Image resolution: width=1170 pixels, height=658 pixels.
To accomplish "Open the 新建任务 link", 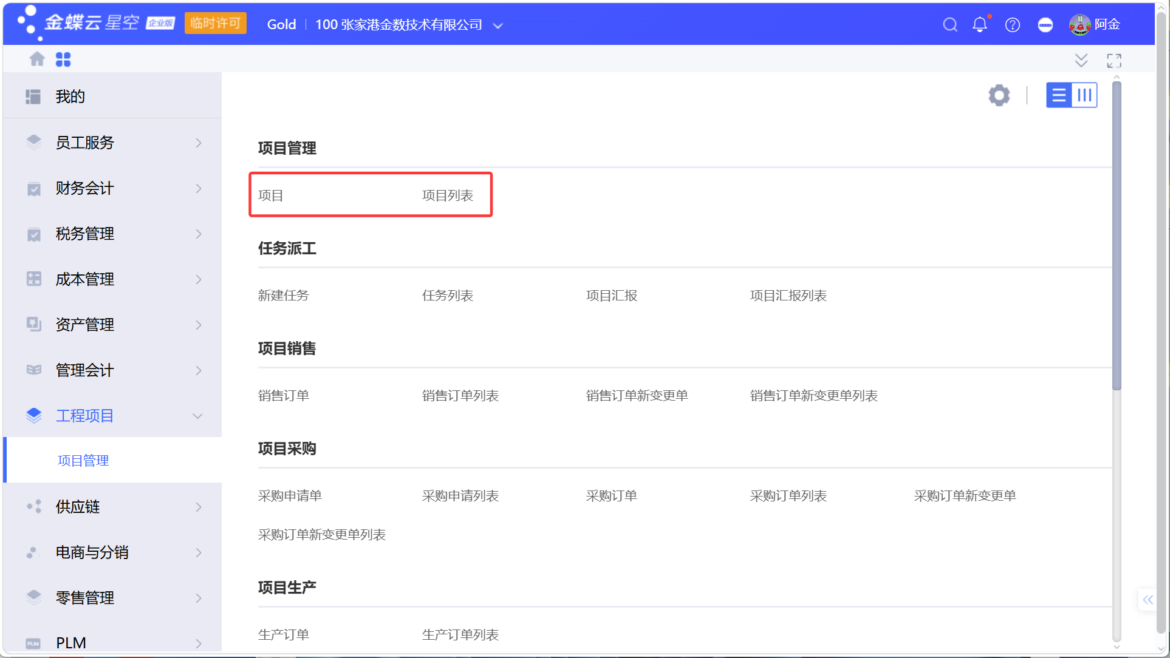I will coord(284,296).
